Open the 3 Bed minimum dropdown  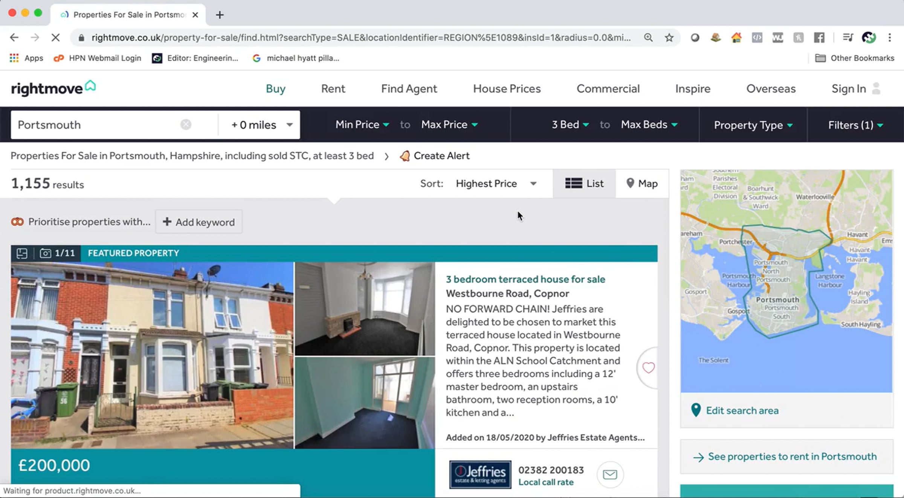(570, 125)
